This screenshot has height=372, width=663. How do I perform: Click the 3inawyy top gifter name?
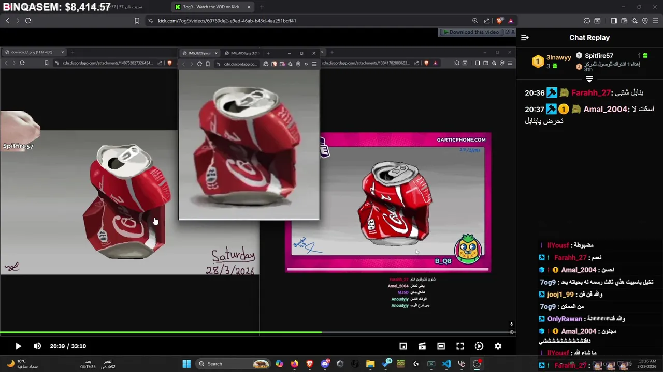[559, 58]
